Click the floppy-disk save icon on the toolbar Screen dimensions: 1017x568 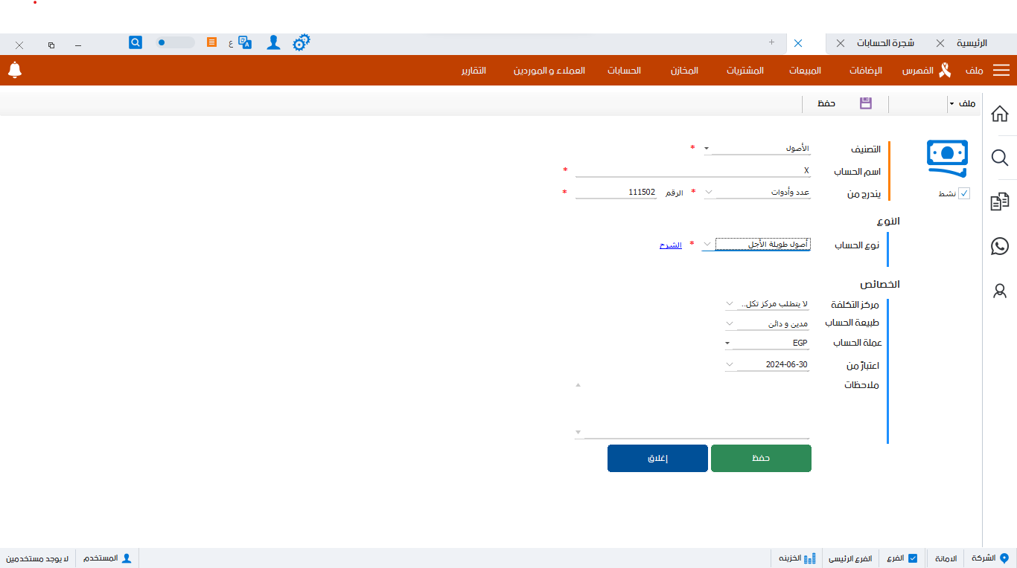865,103
